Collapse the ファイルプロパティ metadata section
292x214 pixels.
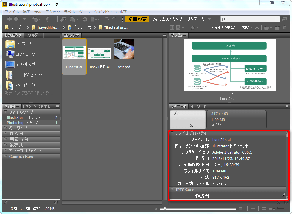click(x=172, y=133)
